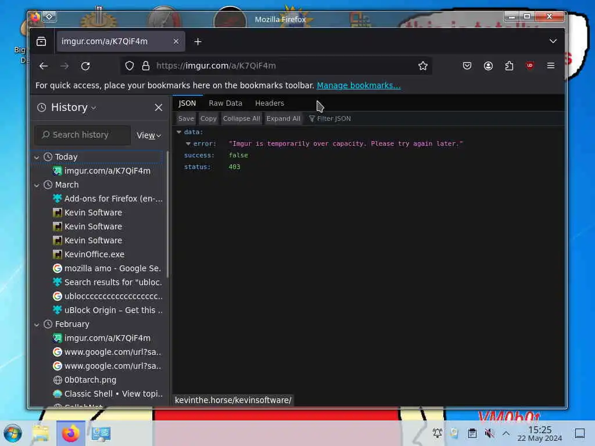This screenshot has width=595, height=446.
Task: Open the window pin icon in the title bar
Action: tap(49, 17)
